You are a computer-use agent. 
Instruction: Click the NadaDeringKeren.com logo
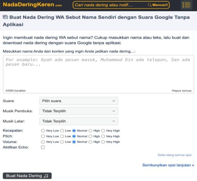(32, 5)
